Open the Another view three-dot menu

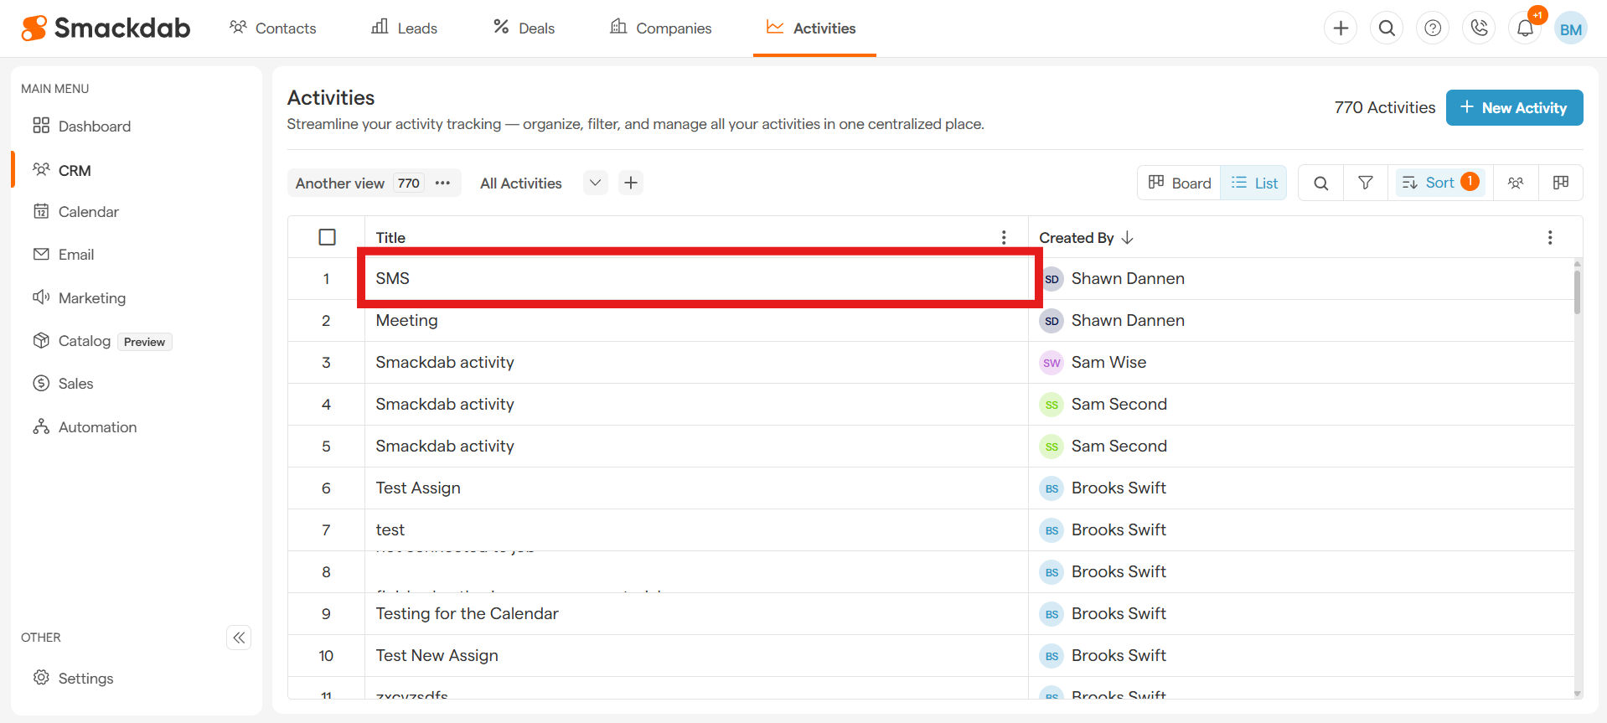click(x=442, y=183)
